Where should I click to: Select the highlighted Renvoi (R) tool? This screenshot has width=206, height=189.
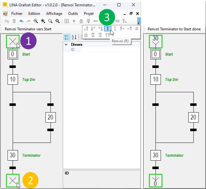(108, 28)
